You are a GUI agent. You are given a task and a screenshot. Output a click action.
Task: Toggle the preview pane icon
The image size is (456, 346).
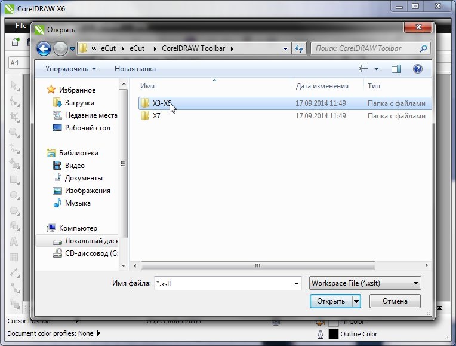click(x=396, y=69)
